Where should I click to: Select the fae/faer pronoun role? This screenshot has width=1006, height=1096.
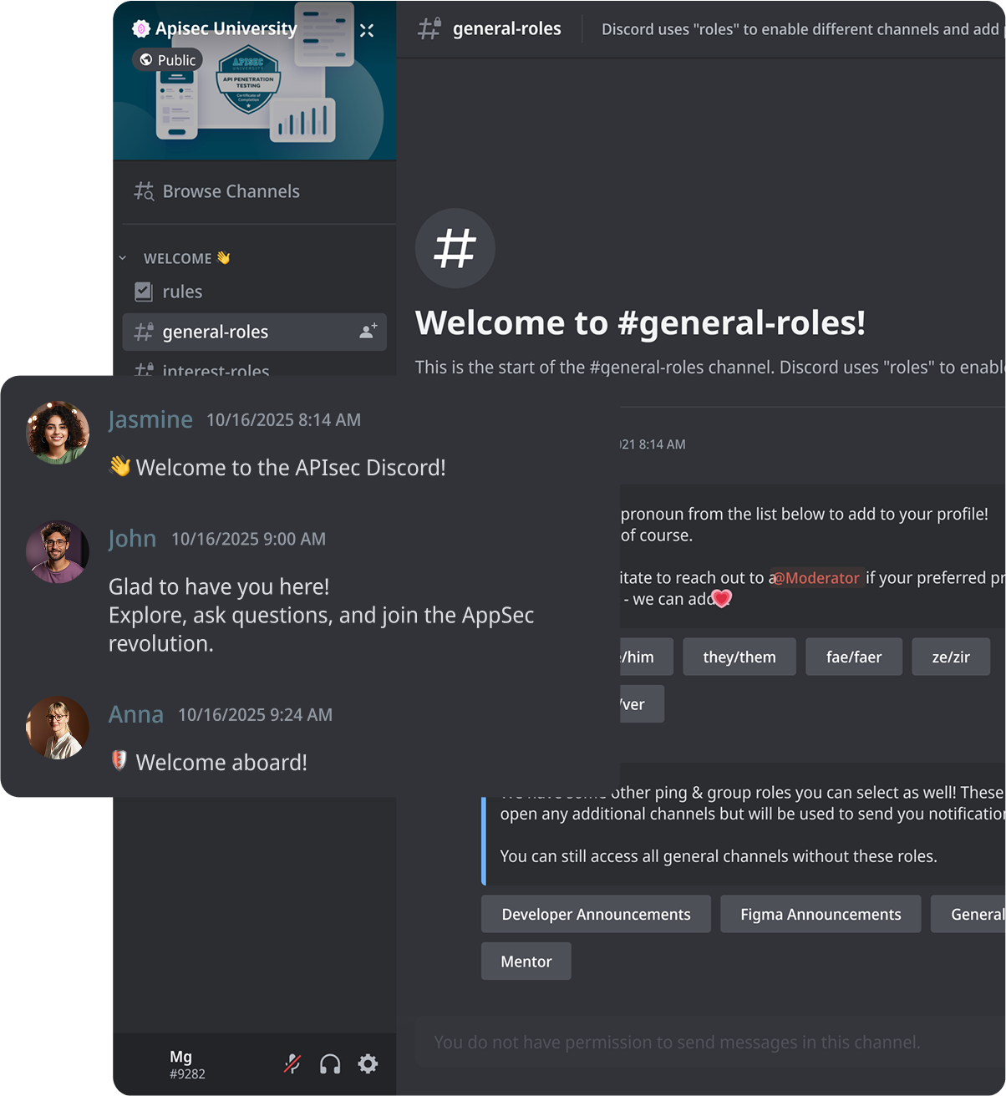point(854,657)
